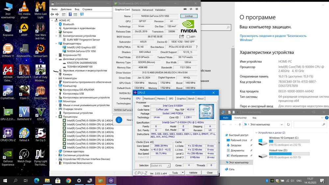Open GTA V desktop shortcut
Viewport: 329px width, 185px height.
tap(40, 113)
